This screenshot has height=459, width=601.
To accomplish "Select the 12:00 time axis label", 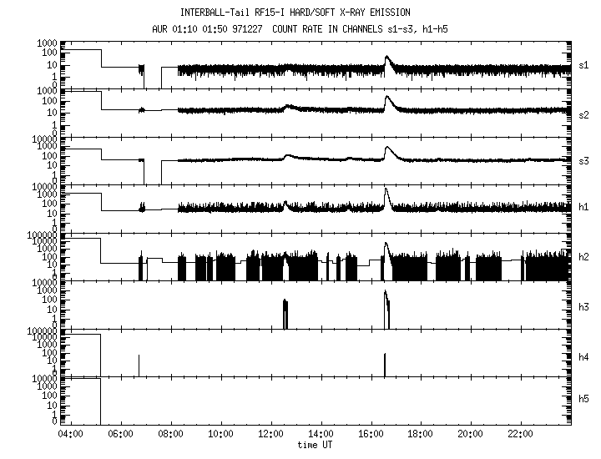I will tap(270, 434).
